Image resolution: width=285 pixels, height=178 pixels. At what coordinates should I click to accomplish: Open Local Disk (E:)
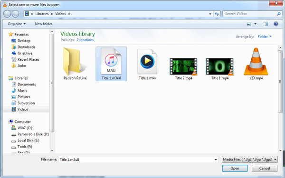click(x=28, y=141)
